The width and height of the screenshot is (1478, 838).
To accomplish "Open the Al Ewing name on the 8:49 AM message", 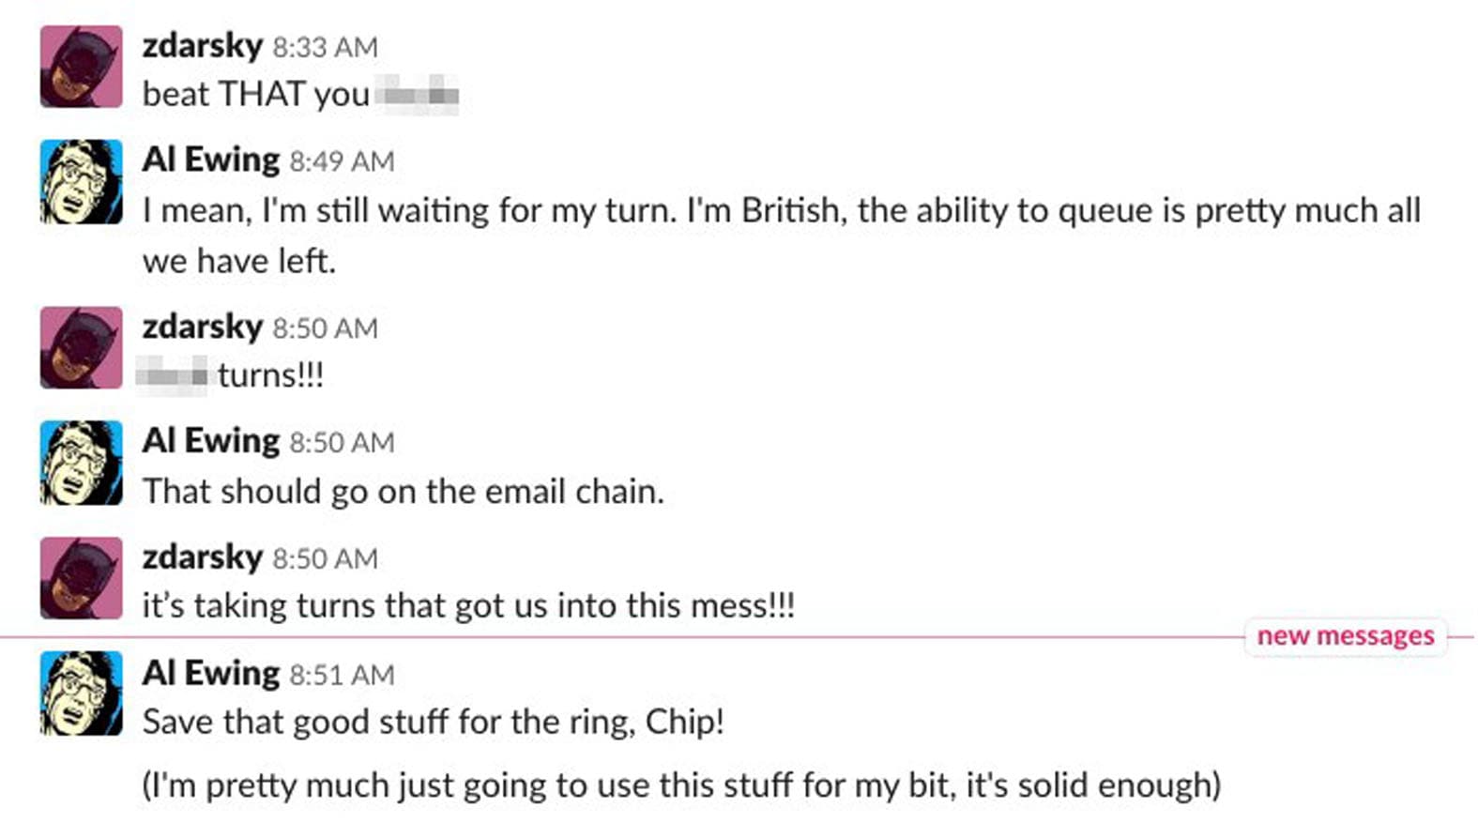I will (210, 160).
